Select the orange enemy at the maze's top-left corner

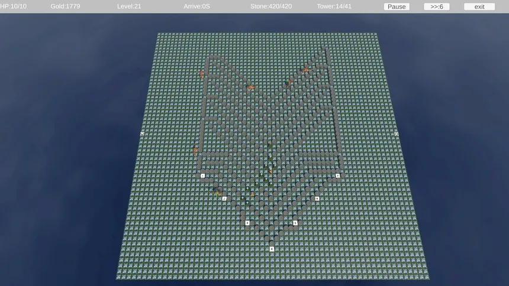(201, 74)
